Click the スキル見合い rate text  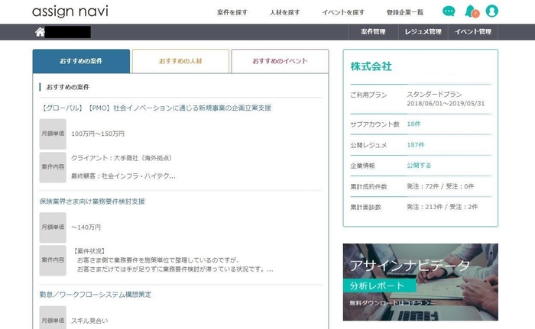point(89,321)
